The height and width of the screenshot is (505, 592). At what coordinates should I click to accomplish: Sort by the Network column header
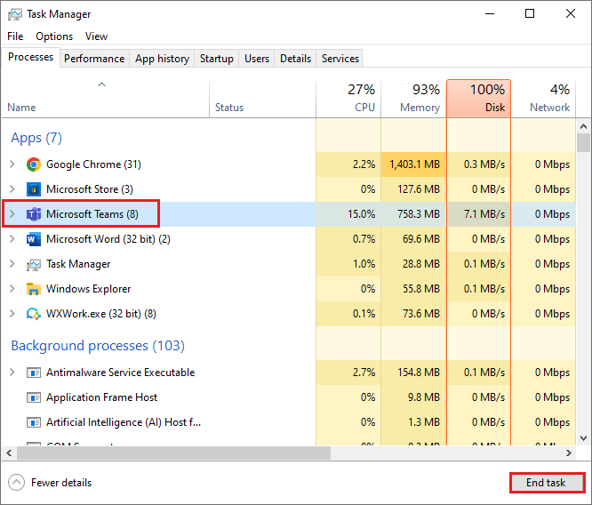click(543, 100)
